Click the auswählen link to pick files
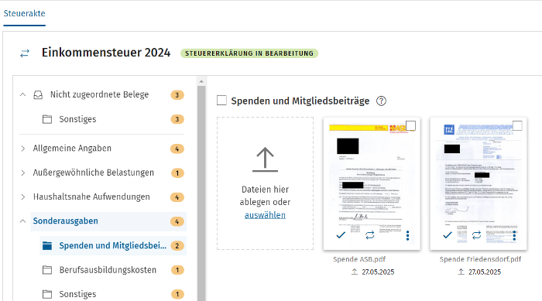 click(x=265, y=215)
